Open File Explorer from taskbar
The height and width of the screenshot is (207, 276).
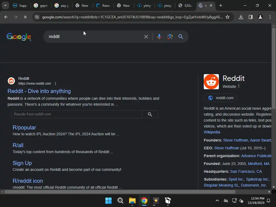tap(132, 201)
